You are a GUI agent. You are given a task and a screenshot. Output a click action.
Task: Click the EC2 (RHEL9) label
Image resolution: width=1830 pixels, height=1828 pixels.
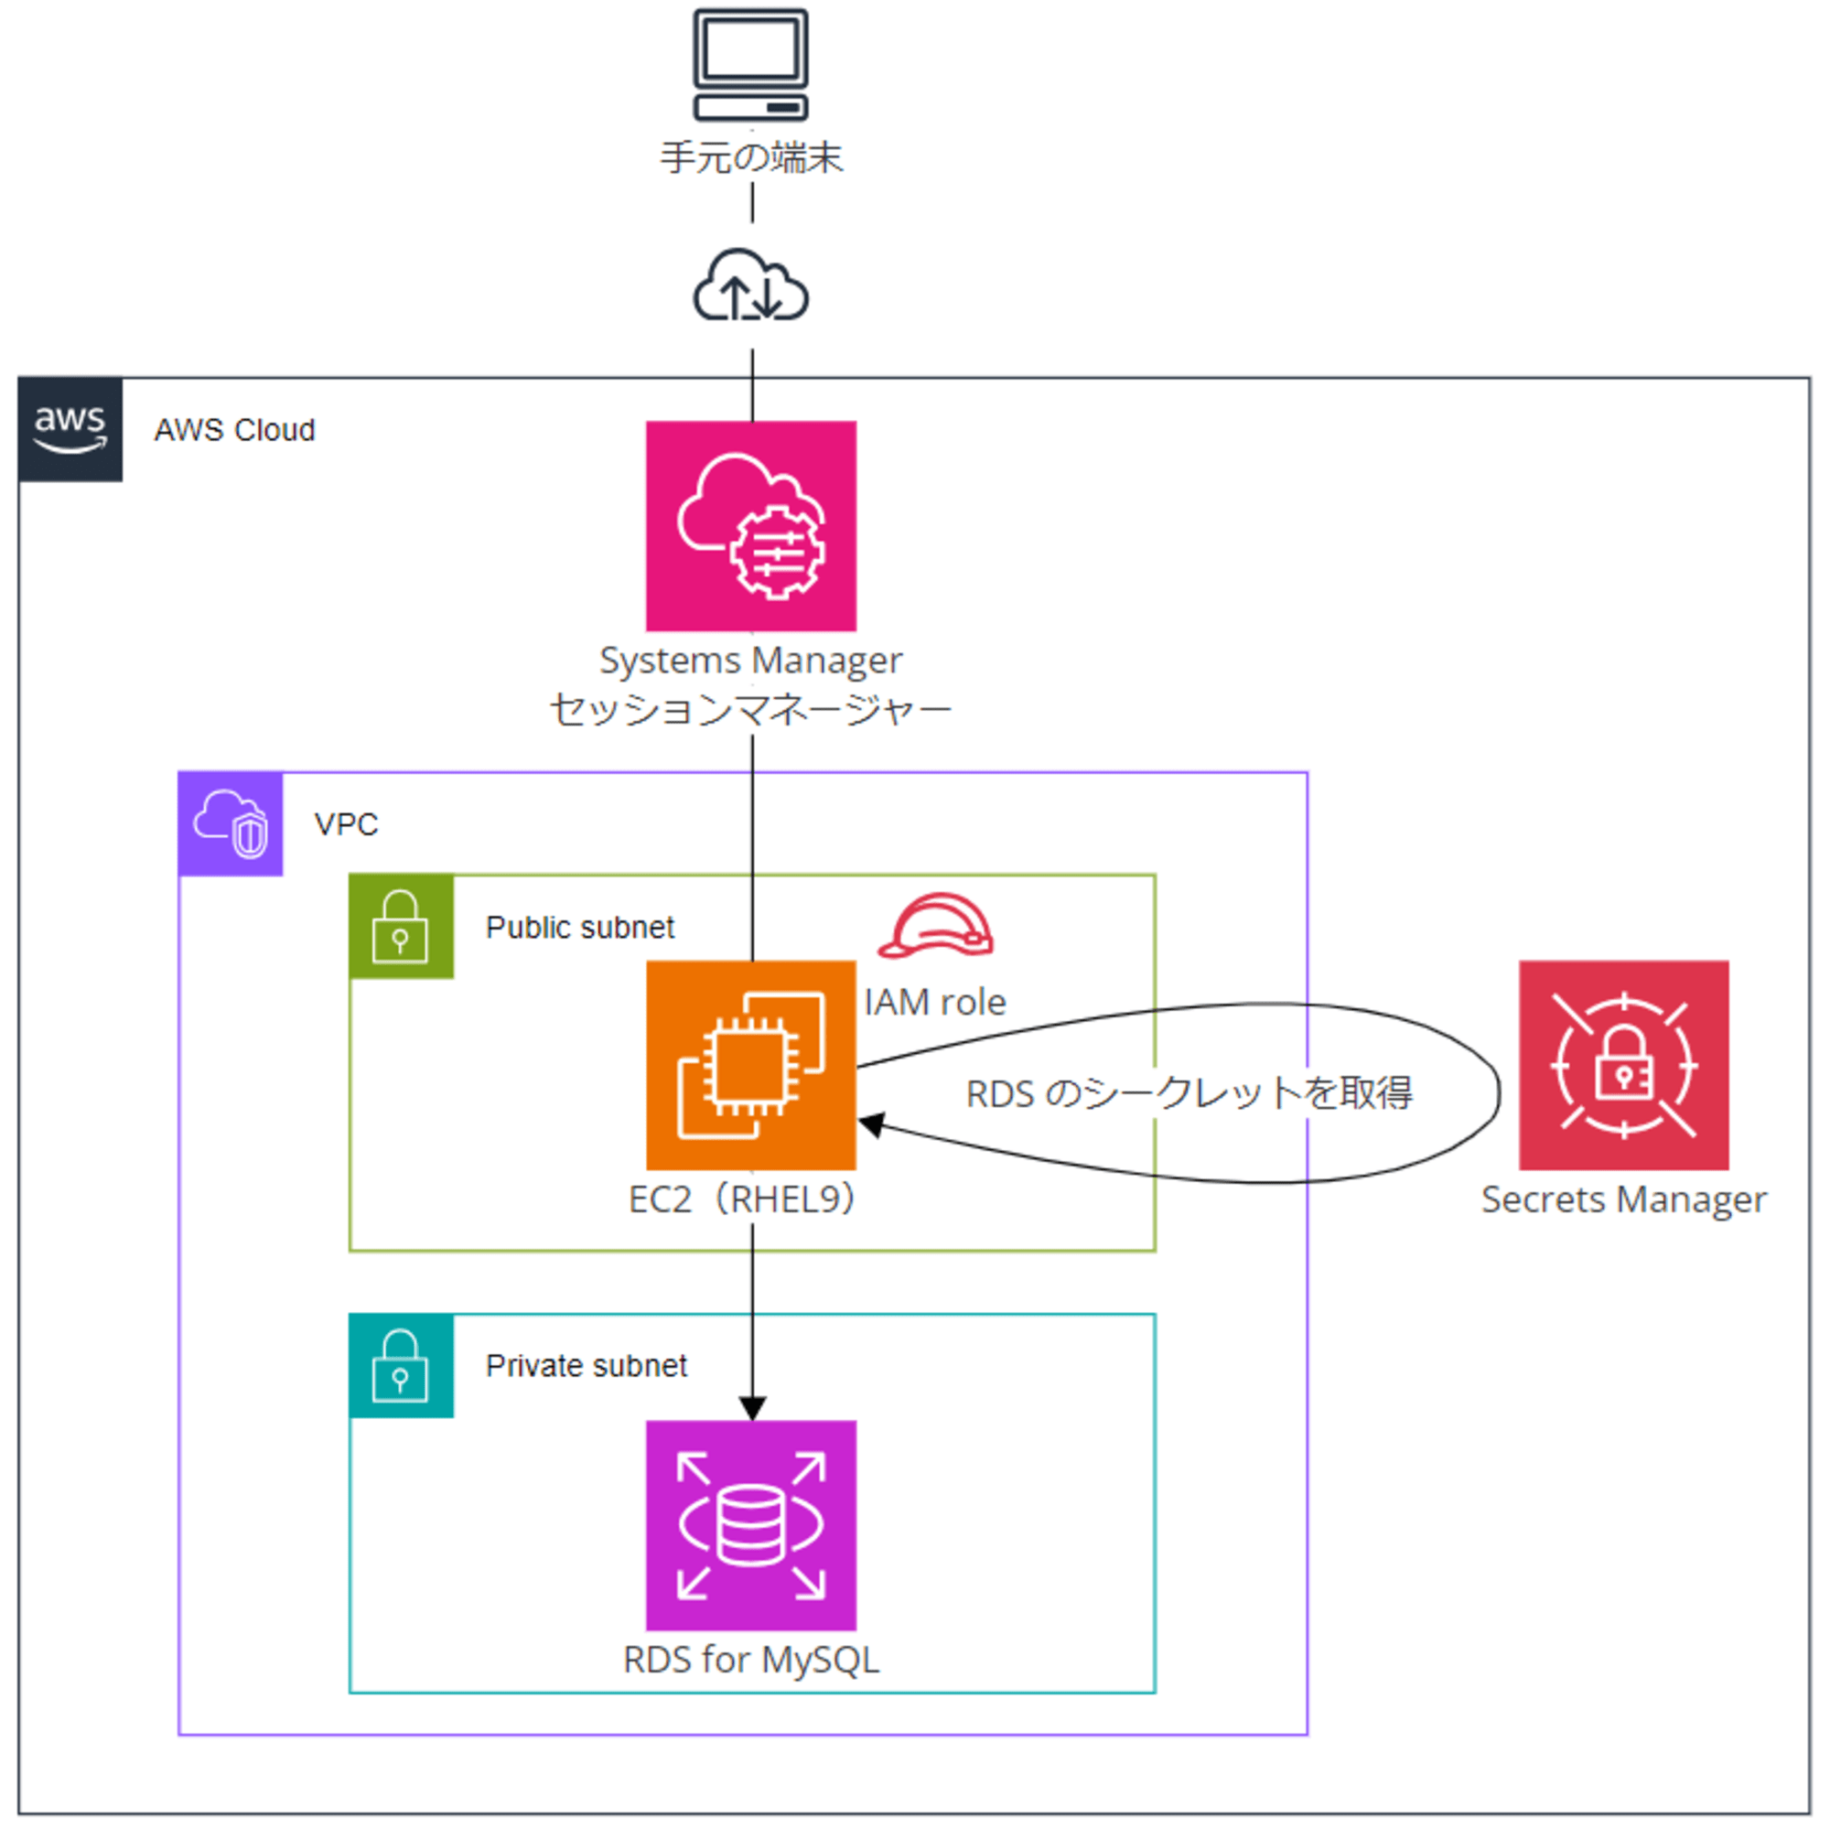743,1199
